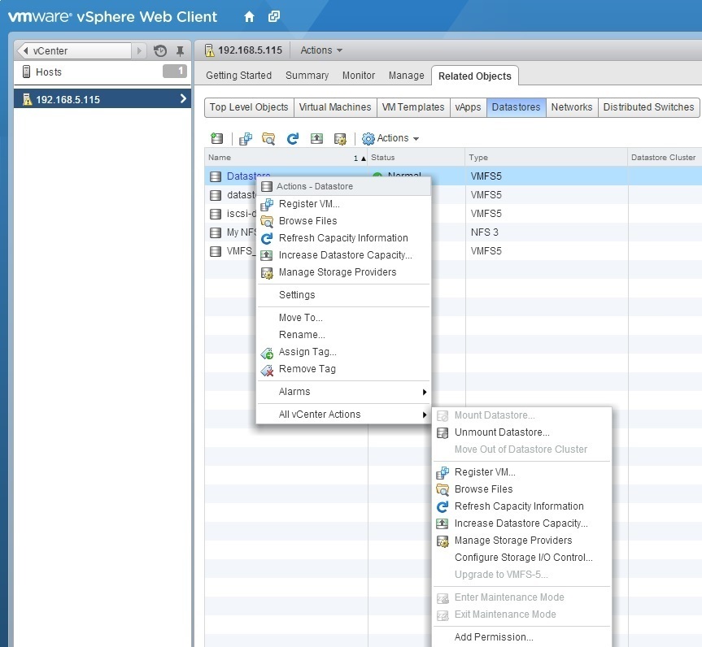Show Virtual Machines related objects
The height and width of the screenshot is (647, 702).
coord(335,107)
